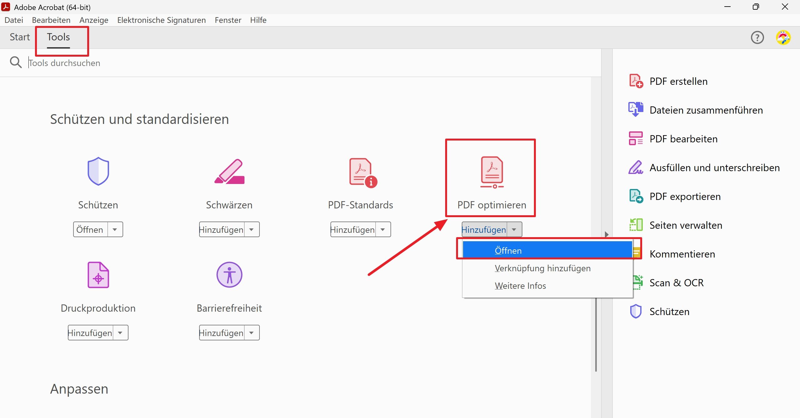The height and width of the screenshot is (418, 800).
Task: Click the PDF bearbeiten icon in sidebar
Action: point(636,139)
